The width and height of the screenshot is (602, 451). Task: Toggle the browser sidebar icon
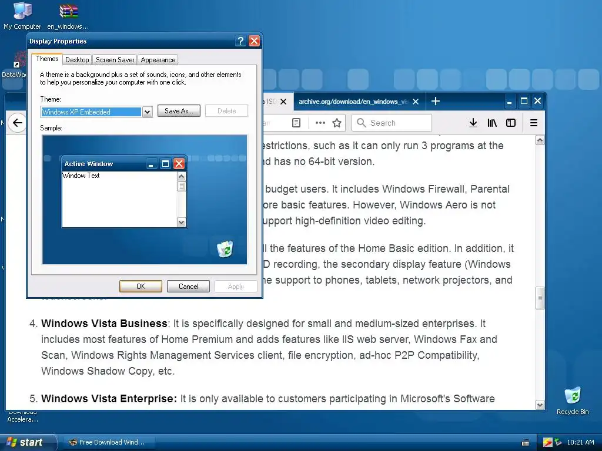point(511,123)
